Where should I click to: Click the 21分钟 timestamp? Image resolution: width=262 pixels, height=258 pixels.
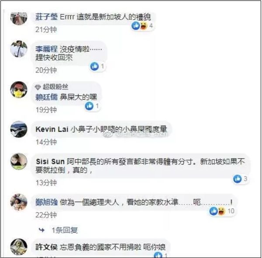click(x=46, y=30)
